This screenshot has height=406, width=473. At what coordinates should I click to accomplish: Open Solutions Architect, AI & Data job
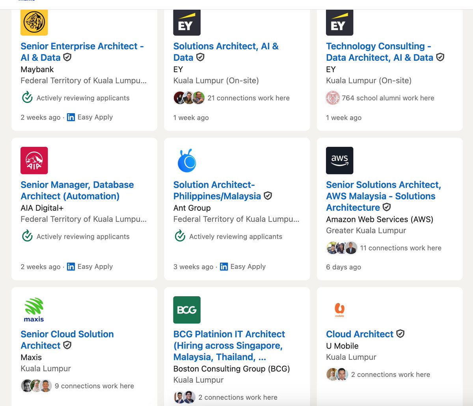pyautogui.click(x=226, y=52)
